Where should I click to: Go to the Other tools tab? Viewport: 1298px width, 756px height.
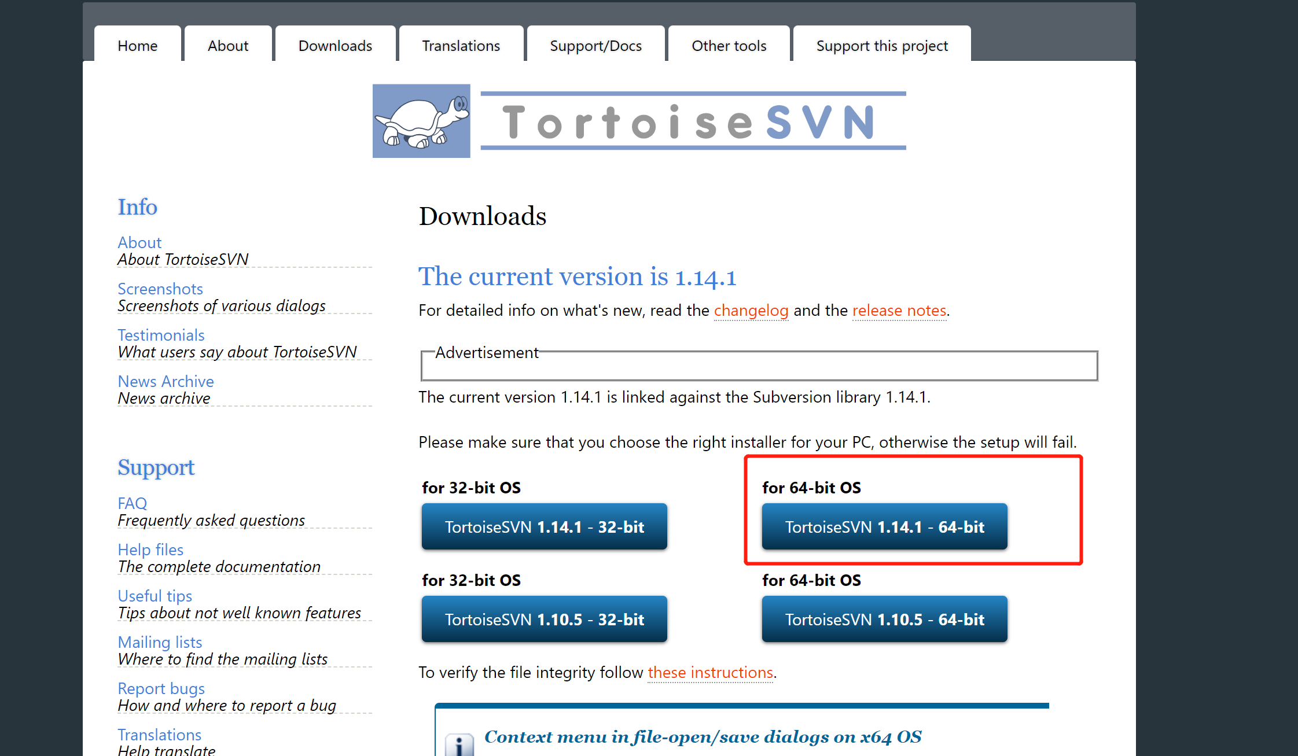click(x=729, y=46)
